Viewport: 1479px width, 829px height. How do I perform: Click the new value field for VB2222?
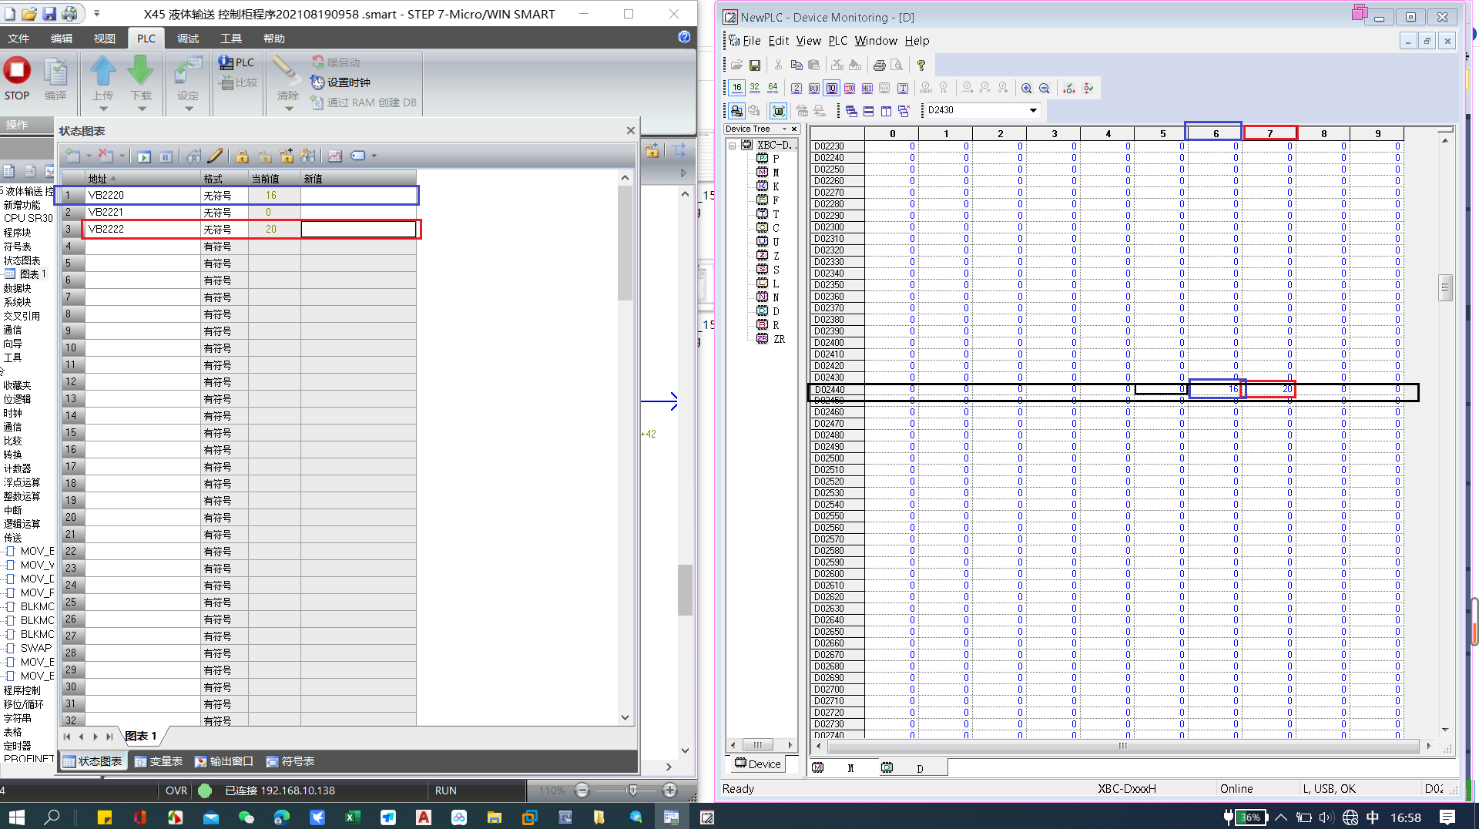(358, 230)
